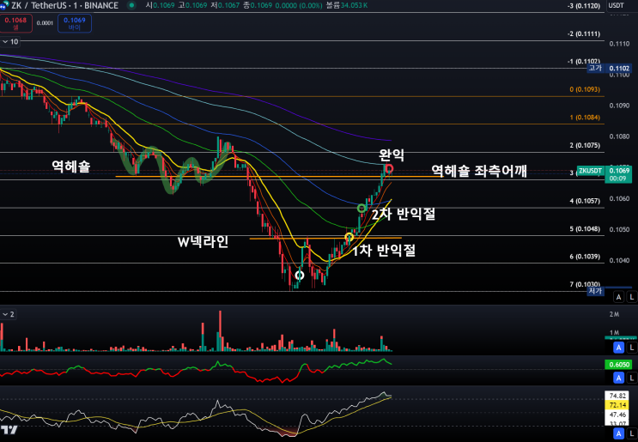638x442 pixels.
Task: Select the 역헤숄 좌측어깨 text annotation
Action: click(479, 171)
